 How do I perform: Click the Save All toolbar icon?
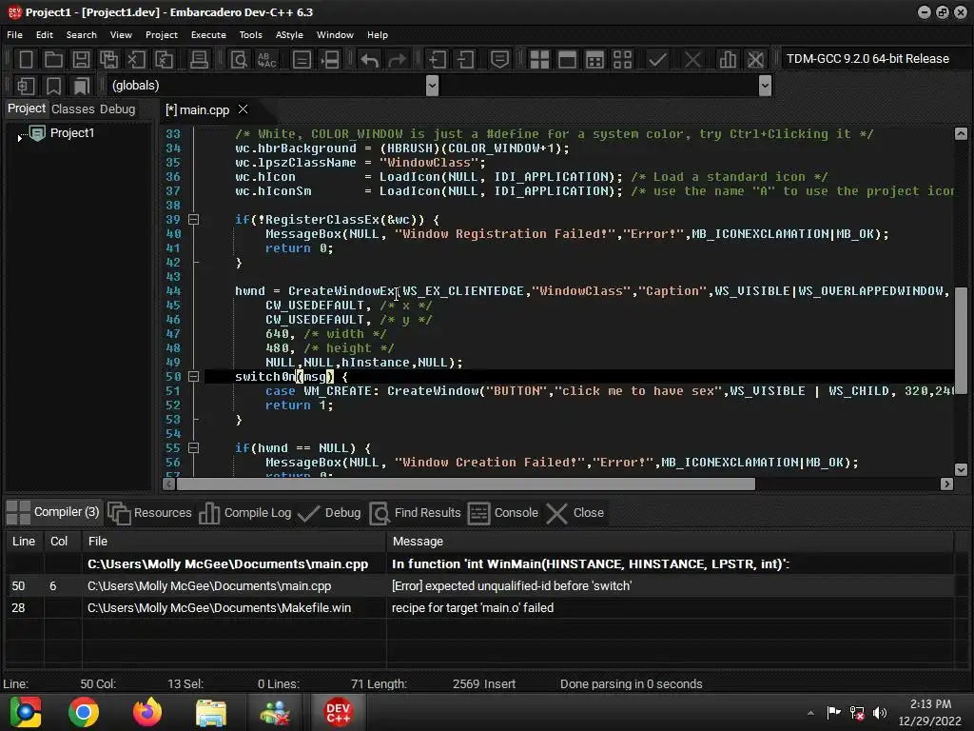[108, 60]
